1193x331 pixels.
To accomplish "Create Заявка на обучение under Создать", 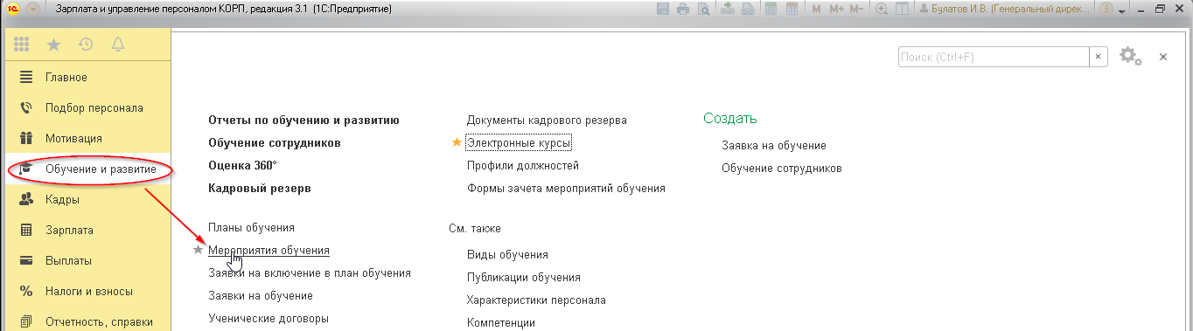I will (x=774, y=145).
